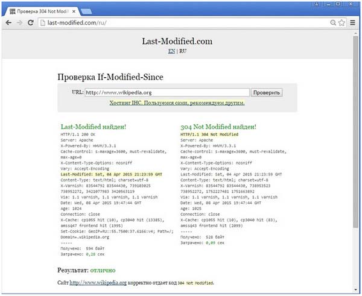Screen dimensions: 362x296
Task: Click the page icon in the address bar
Action: coord(43,22)
